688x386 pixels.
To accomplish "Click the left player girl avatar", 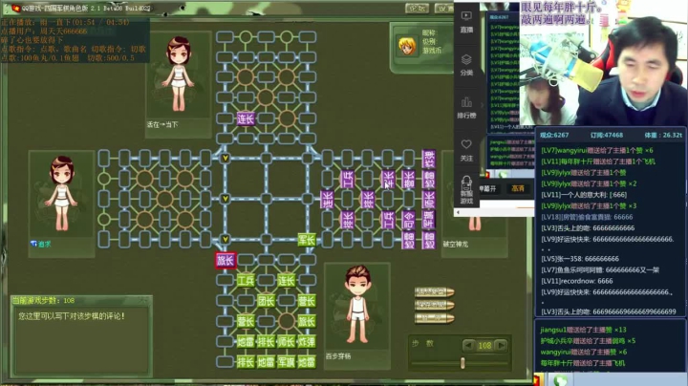I will tap(61, 193).
